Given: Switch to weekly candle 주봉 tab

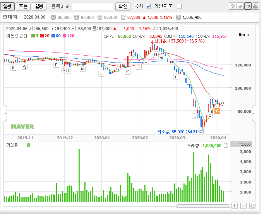Looking at the screenshot, I should click(x=23, y=7).
